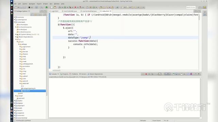Screen dimensions: 218x122
Task: Open the Debug dropdown arrow
Action: [62, 7]
